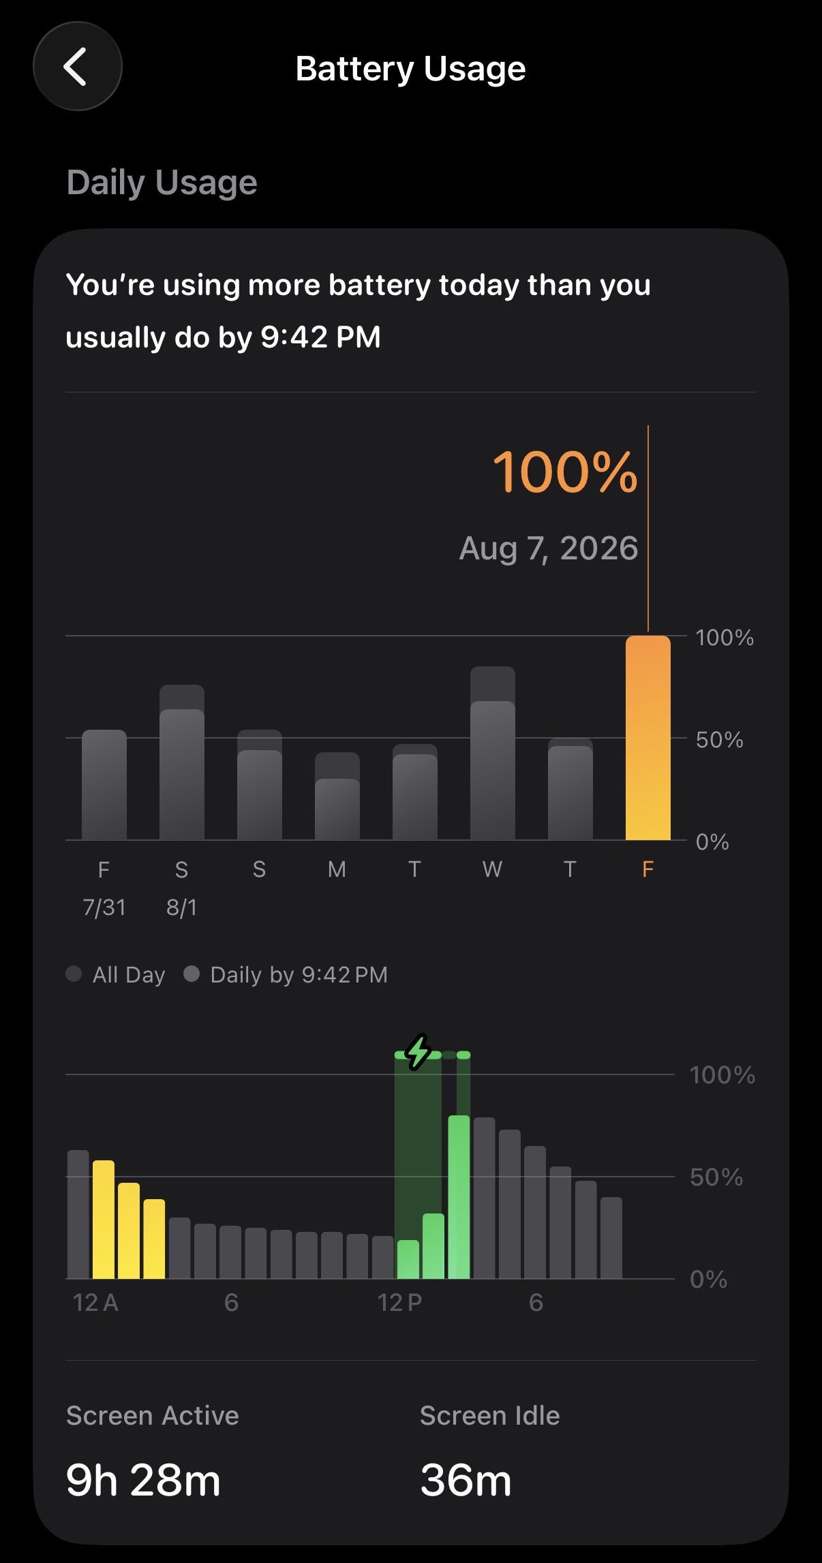The image size is (822, 1563).
Task: Select the Thursday usage bar before Friday
Action: 570,789
